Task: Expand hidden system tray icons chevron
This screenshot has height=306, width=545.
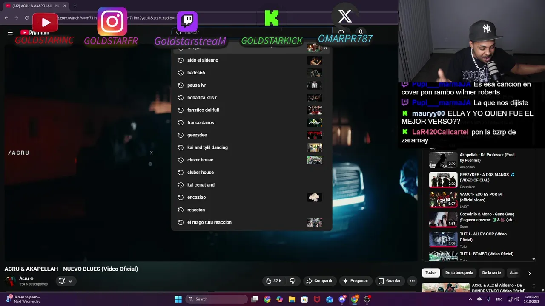Action: pos(470,299)
